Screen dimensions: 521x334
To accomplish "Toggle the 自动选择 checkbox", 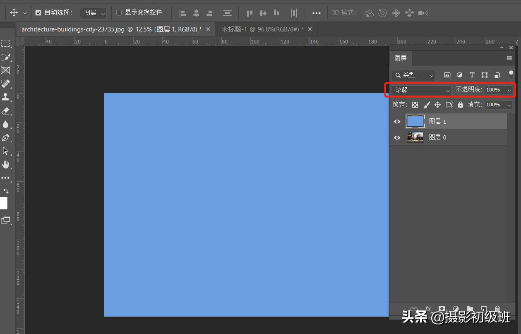I will click(38, 13).
